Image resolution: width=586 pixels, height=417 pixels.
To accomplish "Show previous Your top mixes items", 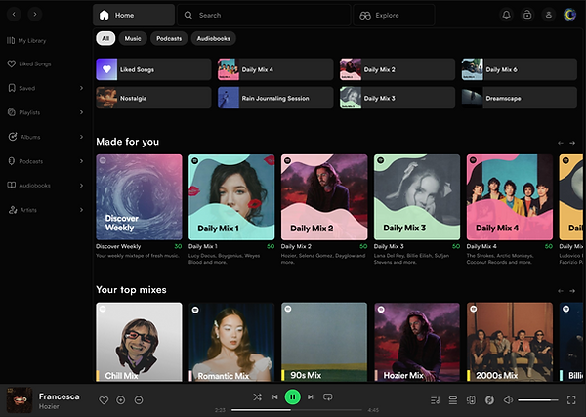I will [561, 291].
